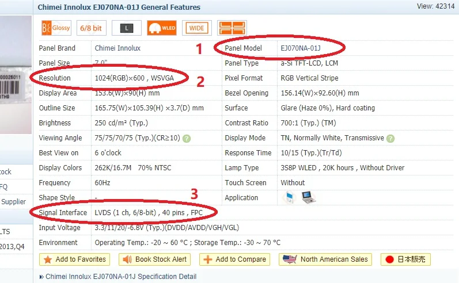Click the portable media player application icon
459x283 pixels.
[289, 198]
